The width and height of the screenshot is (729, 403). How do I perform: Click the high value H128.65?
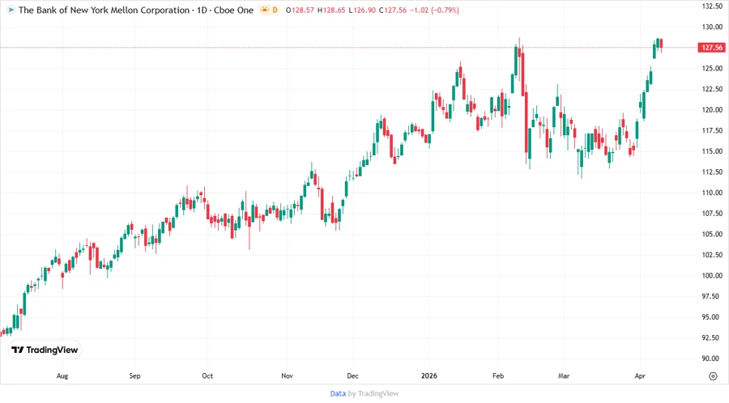coord(331,10)
